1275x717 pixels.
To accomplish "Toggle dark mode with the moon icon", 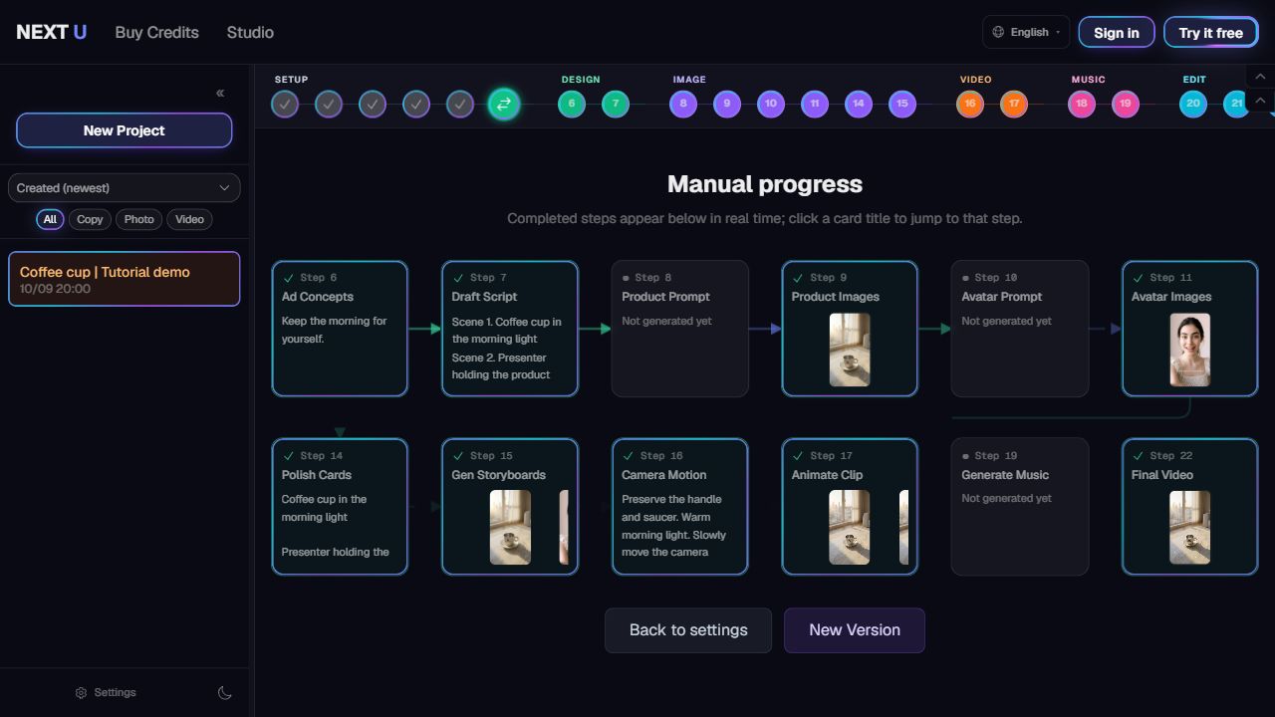I will tap(225, 693).
